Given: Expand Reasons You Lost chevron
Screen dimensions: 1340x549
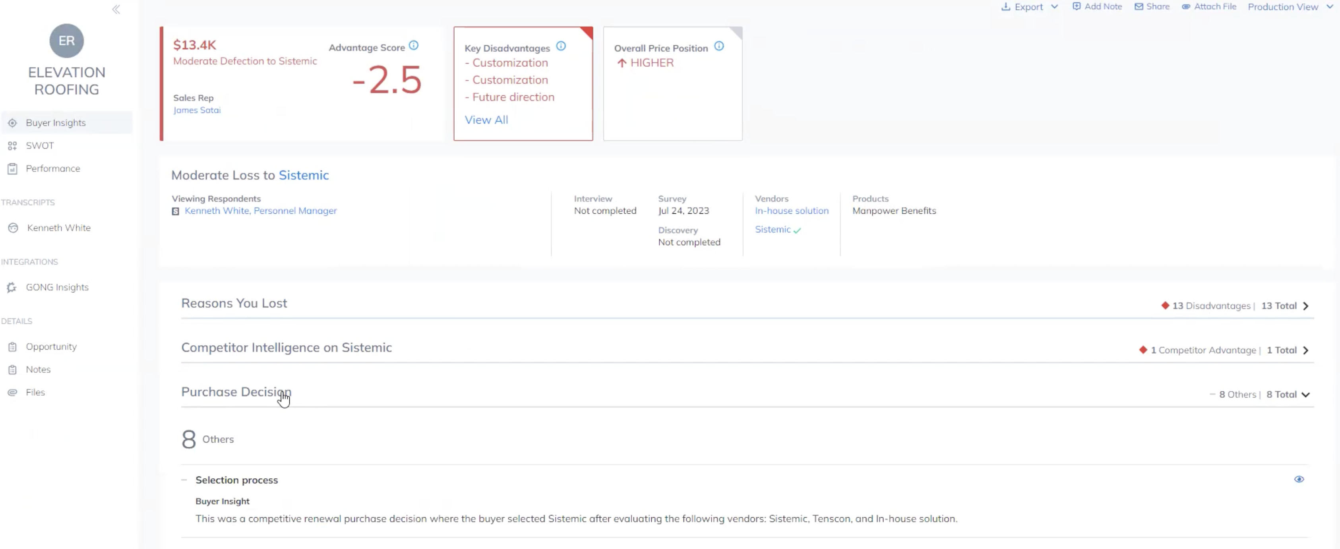Looking at the screenshot, I should [1306, 306].
